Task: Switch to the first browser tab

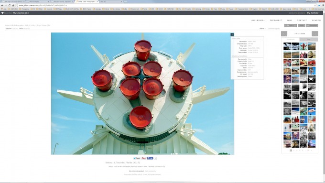Action: pos(13,1)
